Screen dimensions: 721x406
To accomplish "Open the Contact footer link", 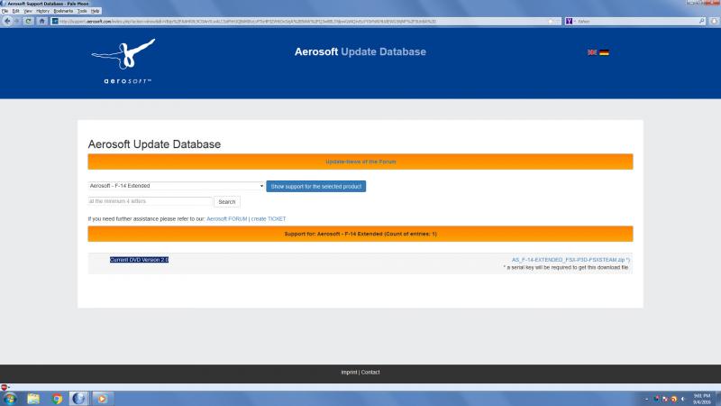I will 370,373.
